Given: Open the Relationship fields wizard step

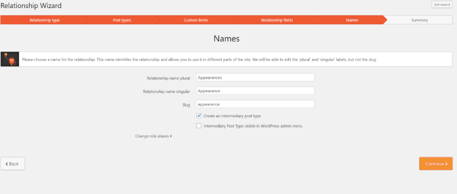Looking at the screenshot, I should 277,20.
